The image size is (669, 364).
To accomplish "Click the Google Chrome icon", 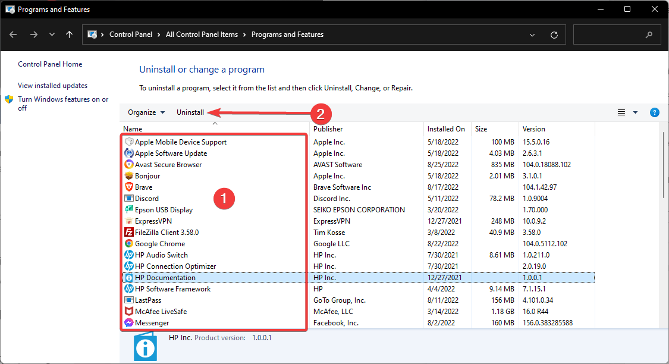I will (x=129, y=244).
